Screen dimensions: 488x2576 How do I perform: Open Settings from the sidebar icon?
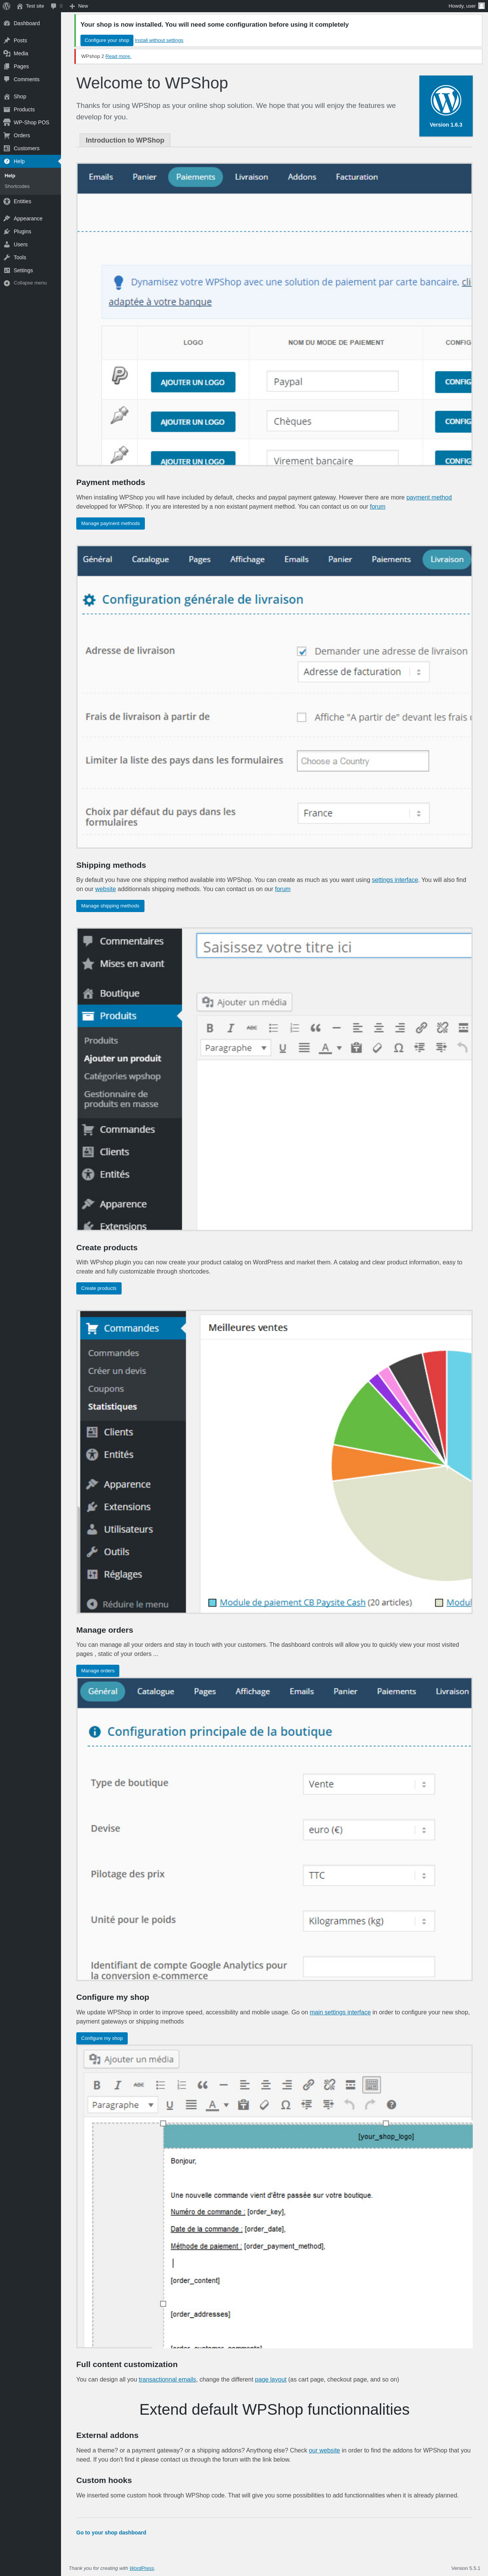(7, 270)
